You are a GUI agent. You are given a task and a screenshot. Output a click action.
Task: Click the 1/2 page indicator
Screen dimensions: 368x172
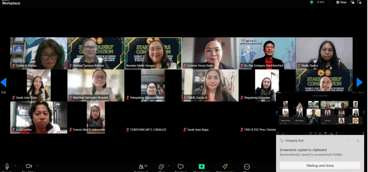point(4,92)
